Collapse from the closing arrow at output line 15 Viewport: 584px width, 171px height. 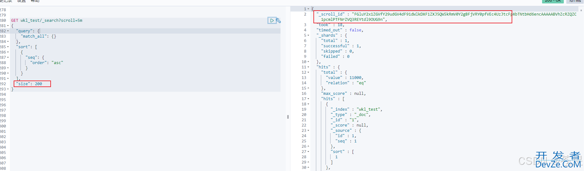(308, 88)
